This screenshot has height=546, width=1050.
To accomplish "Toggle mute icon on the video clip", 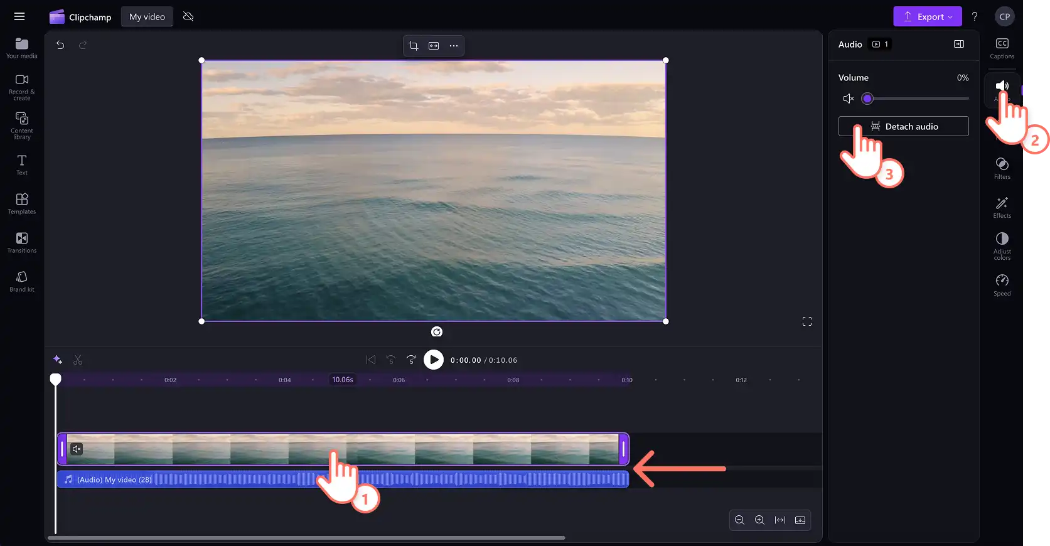I will pyautogui.click(x=77, y=449).
